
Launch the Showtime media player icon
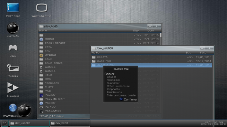[13, 87]
